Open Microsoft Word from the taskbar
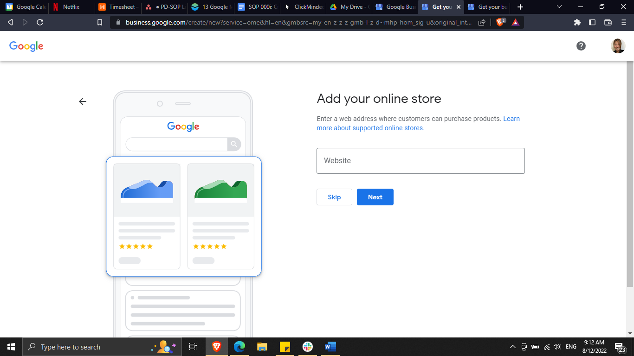 pyautogui.click(x=330, y=347)
